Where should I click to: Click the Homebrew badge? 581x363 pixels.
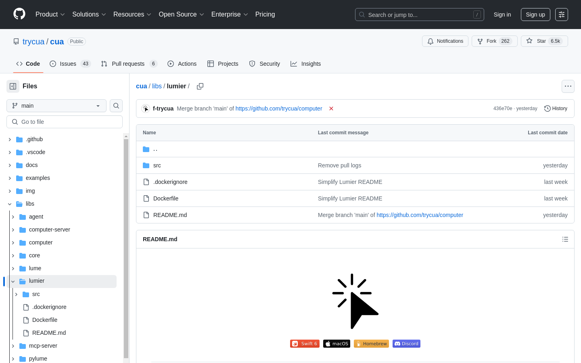[371, 344]
